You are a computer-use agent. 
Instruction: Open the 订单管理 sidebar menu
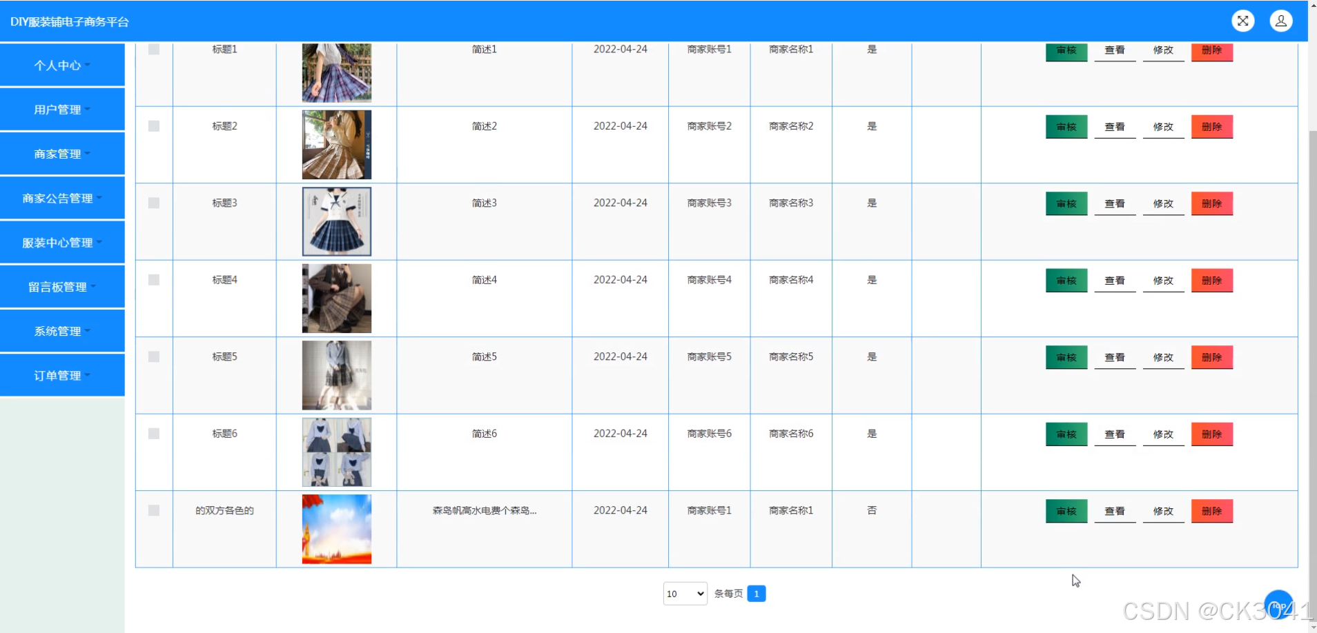click(62, 376)
